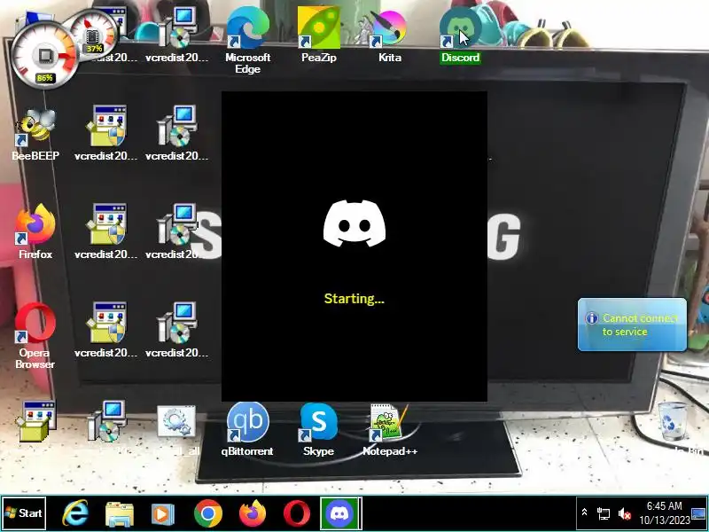This screenshot has height=532, width=709.
Task: Select the Firefox desktop shortcut
Action: coord(35,231)
